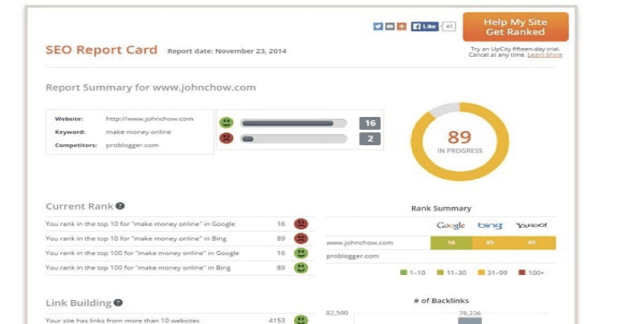
Task: Click the green happy face summary icon
Action: pyautogui.click(x=227, y=123)
